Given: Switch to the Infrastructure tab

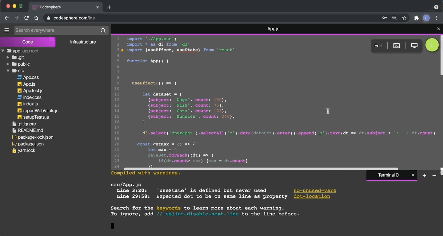Looking at the screenshot, I should click(82, 42).
